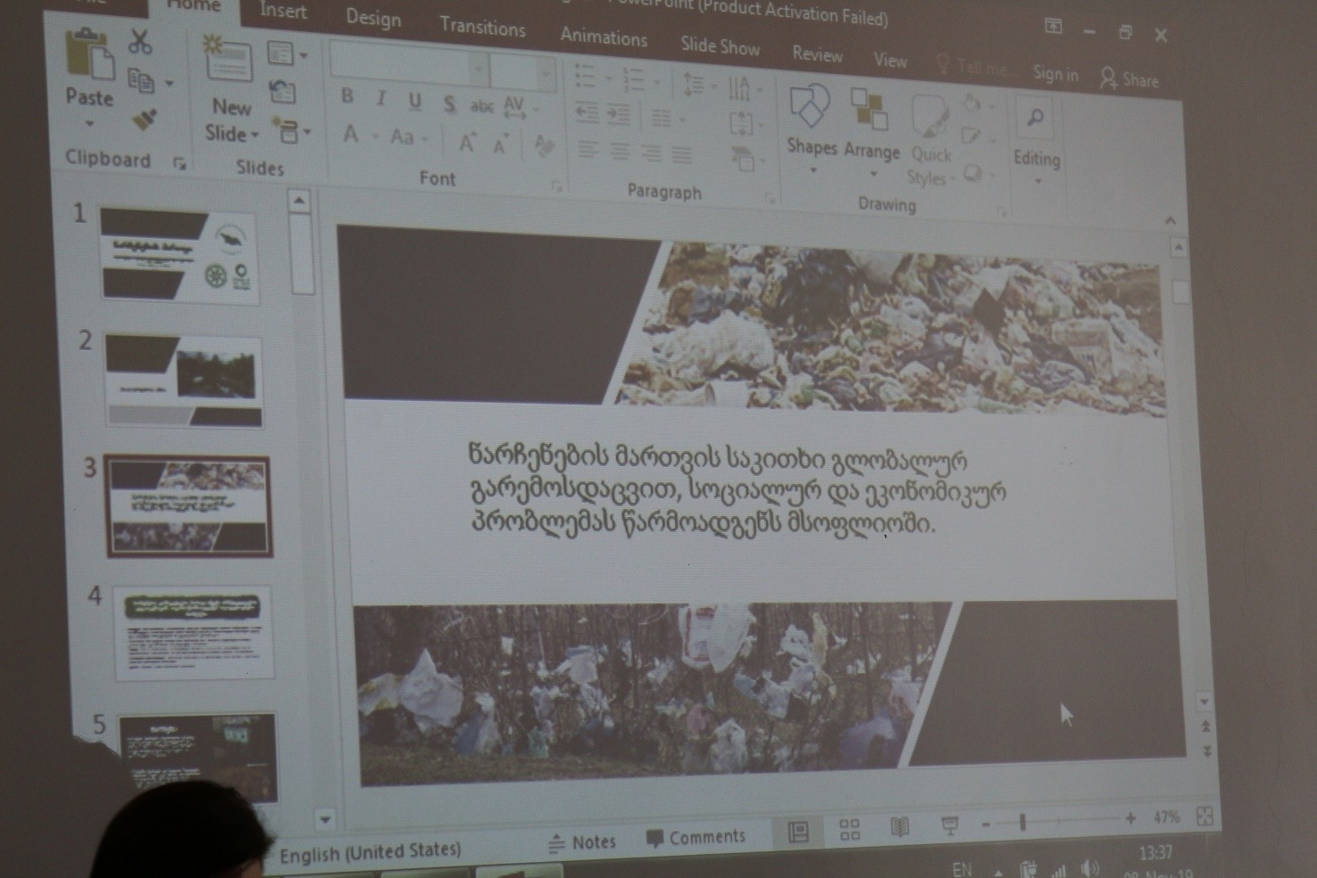The width and height of the screenshot is (1317, 878).
Task: Copy selection using the Copy icon
Action: click(141, 81)
